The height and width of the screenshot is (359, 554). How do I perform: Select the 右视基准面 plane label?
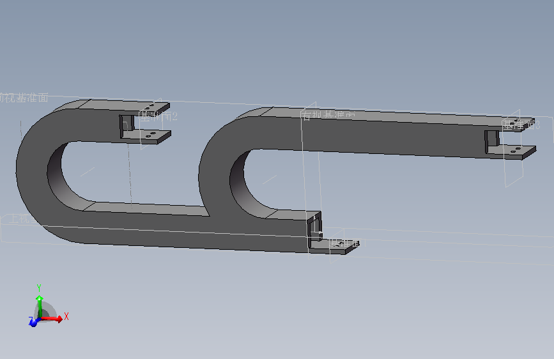(x=328, y=115)
